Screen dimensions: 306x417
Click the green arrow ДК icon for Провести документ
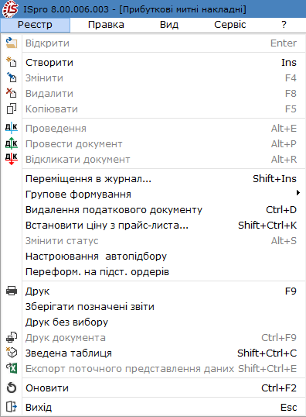pyautogui.click(x=12, y=143)
